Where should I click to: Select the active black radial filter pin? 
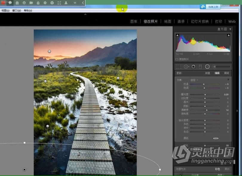tap(24, 169)
